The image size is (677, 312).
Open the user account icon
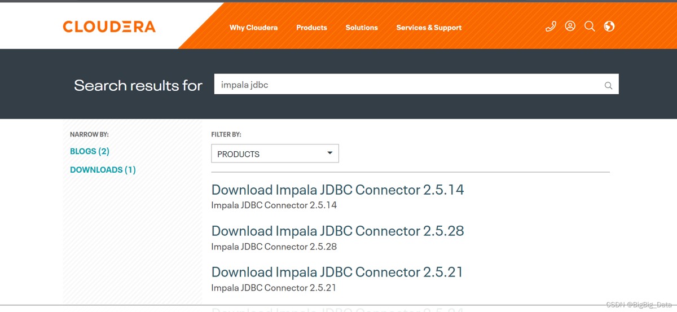[x=570, y=26]
